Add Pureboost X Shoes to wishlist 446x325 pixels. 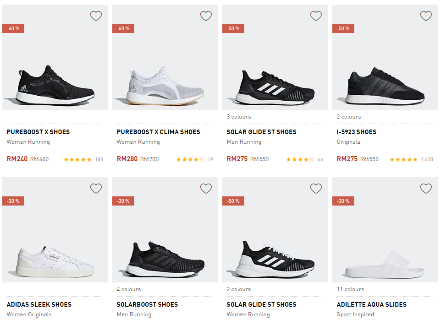(x=96, y=16)
